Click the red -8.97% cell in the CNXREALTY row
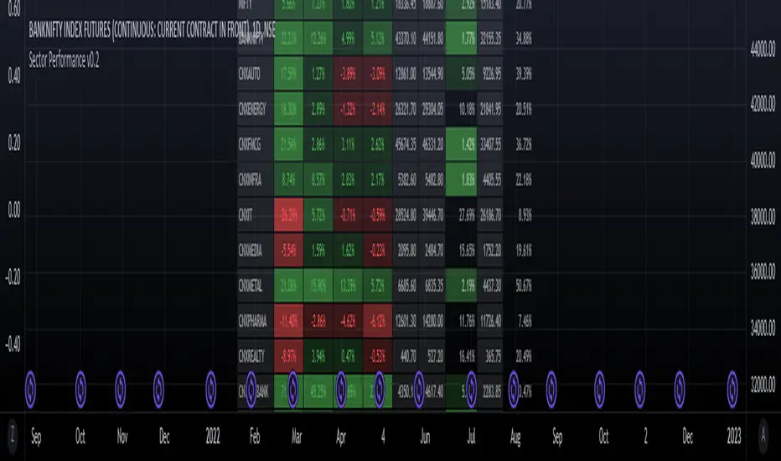 (289, 356)
